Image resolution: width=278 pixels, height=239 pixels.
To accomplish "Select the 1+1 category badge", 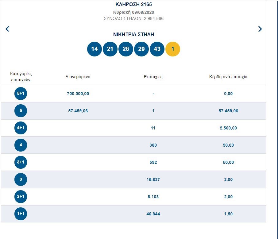I will [x=21, y=214].
